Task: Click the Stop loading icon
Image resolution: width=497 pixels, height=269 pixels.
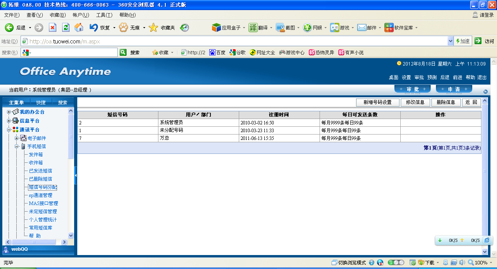Action: [52, 28]
